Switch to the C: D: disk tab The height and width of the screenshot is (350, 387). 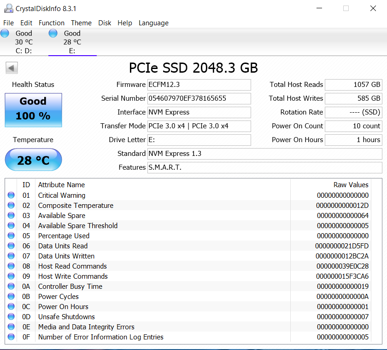click(x=23, y=42)
